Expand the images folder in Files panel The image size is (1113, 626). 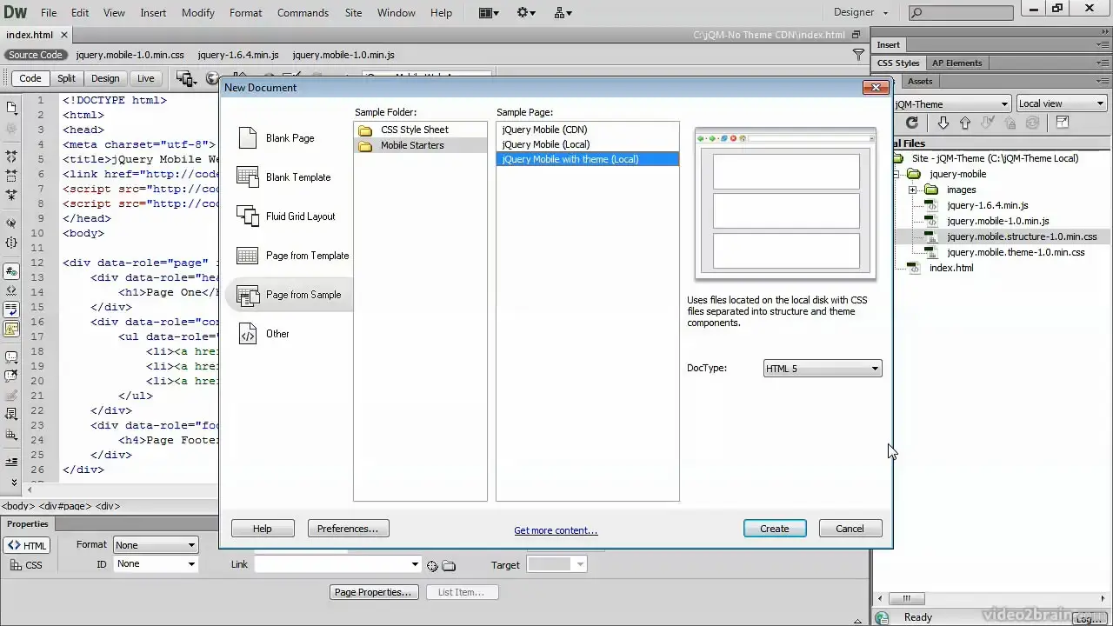[912, 190]
